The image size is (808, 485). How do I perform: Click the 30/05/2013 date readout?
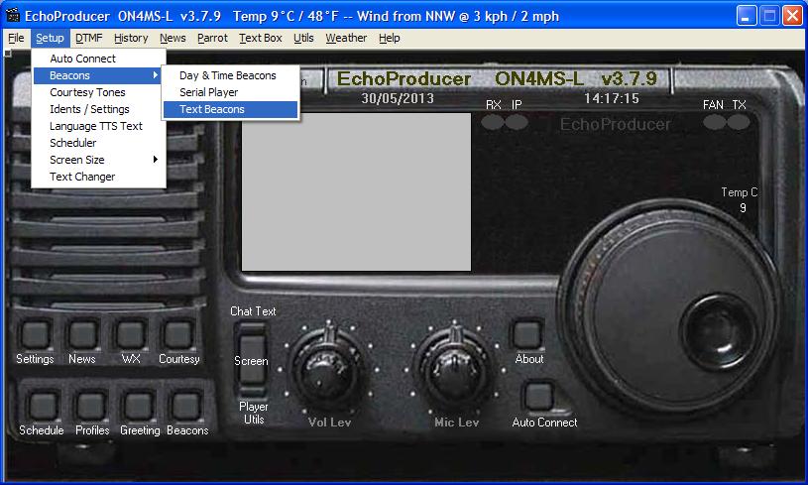coord(398,98)
